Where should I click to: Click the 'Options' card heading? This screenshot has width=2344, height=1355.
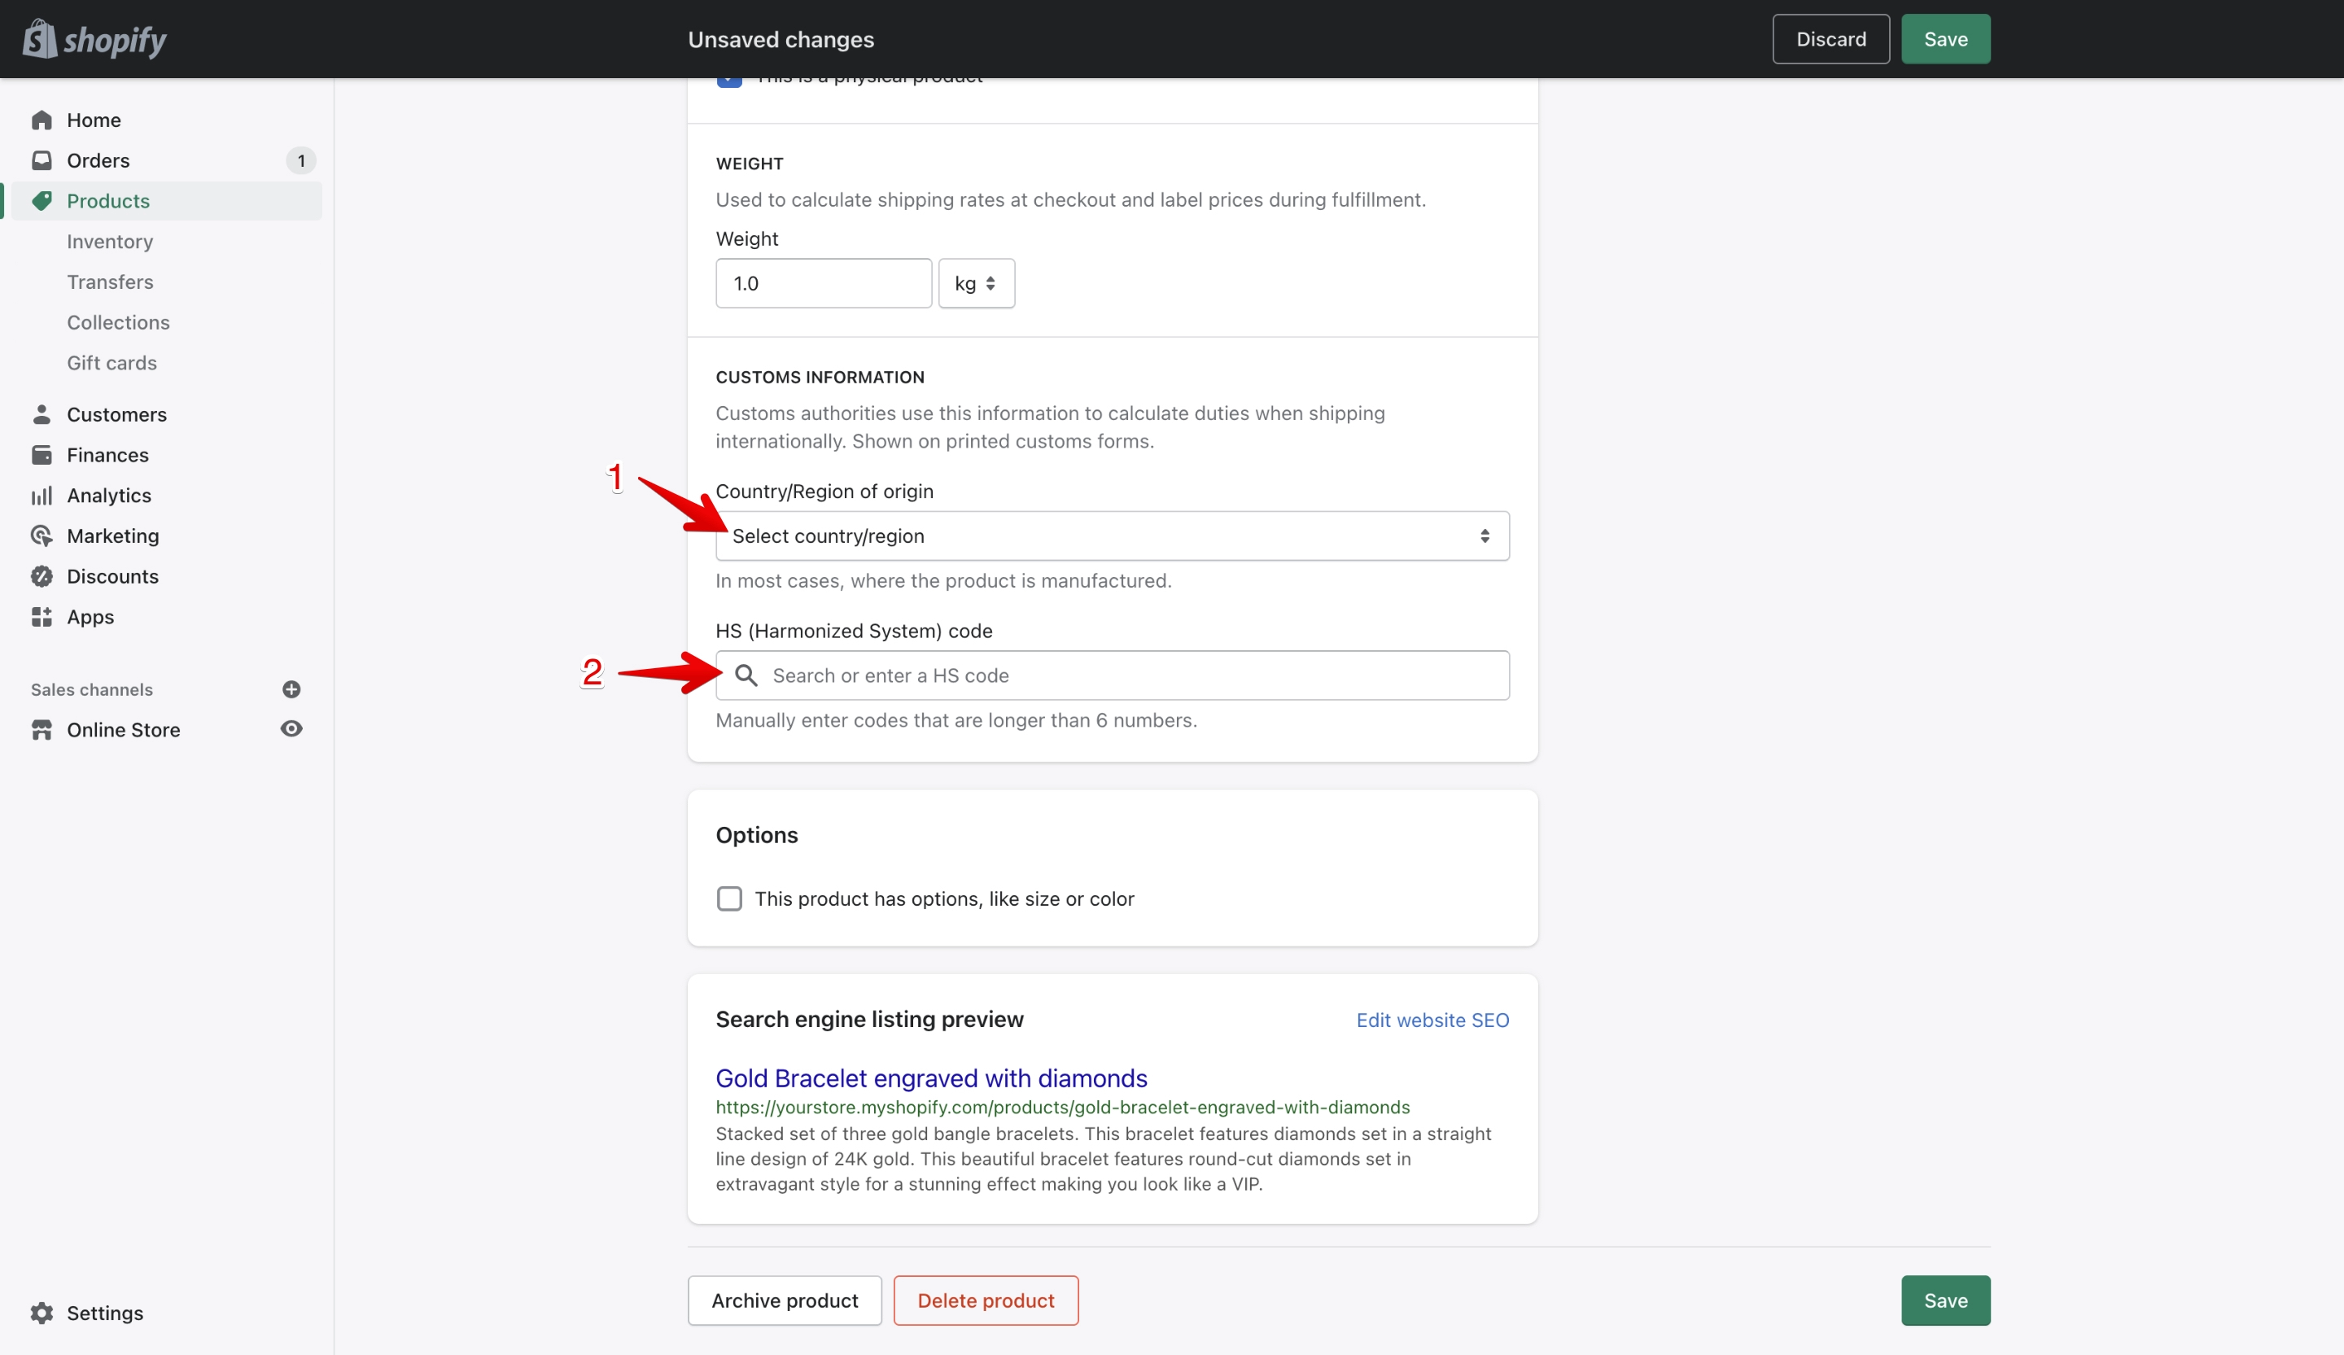[756, 835]
